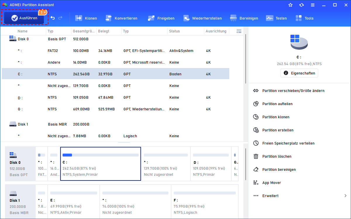Open App Mover
This screenshot has height=219, width=351.
click(271, 183)
